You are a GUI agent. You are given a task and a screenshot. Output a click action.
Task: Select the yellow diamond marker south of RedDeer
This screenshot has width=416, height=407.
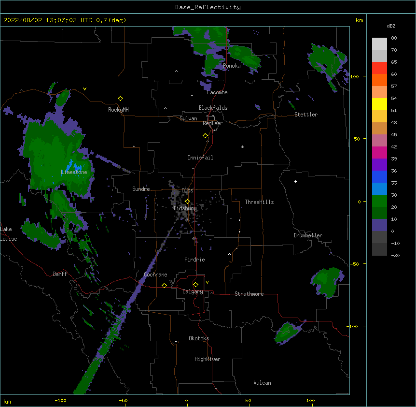coord(206,136)
